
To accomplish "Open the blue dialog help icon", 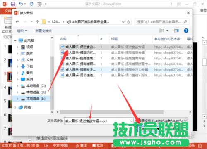I will click(186, 31).
